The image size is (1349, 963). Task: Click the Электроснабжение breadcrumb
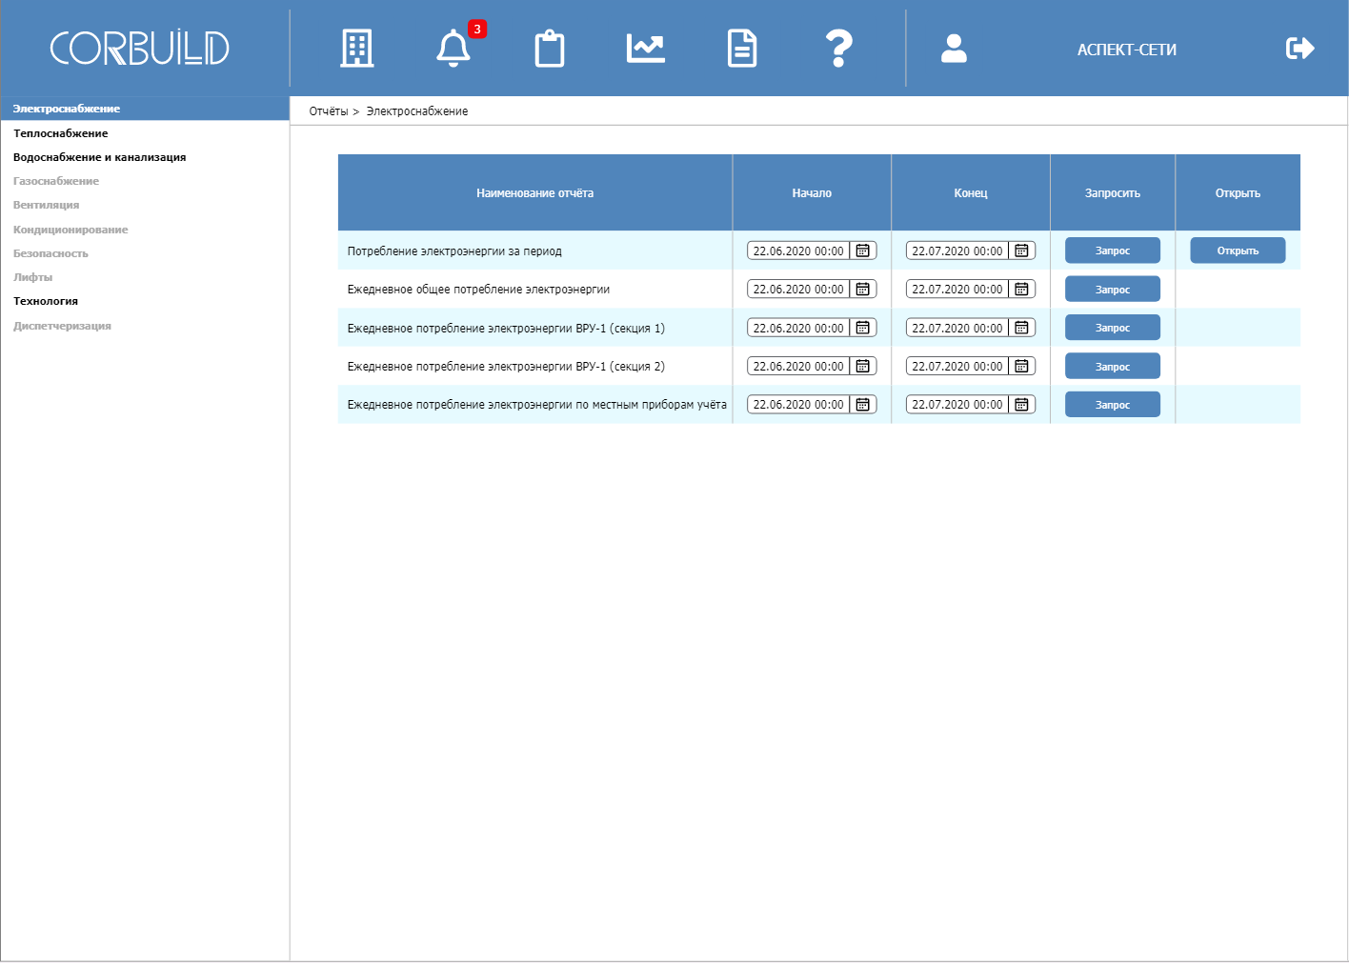(417, 111)
